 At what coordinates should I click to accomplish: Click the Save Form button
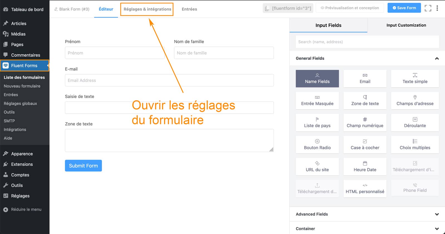[x=404, y=8]
